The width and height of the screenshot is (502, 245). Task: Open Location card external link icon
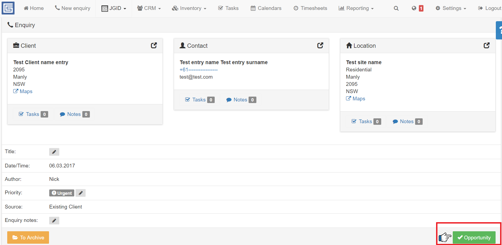point(487,45)
